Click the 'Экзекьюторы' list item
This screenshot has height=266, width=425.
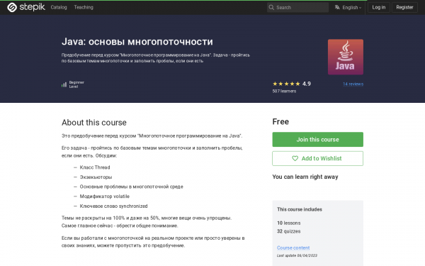[96, 177]
